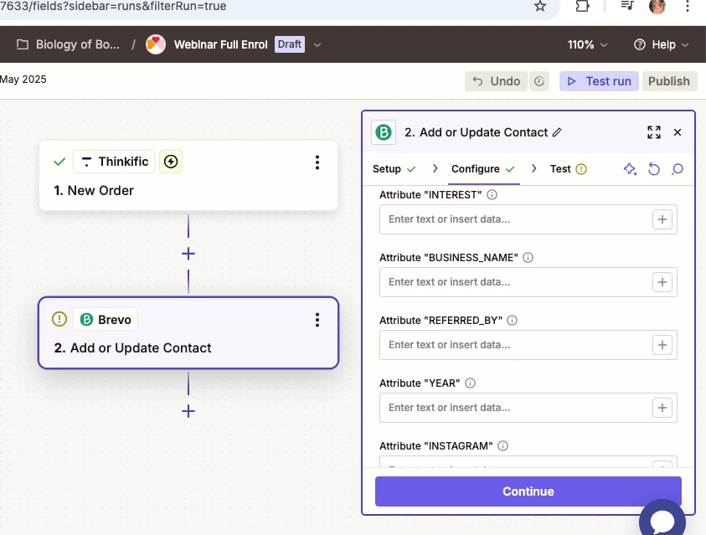
Task: Close the Add or Update Contact panel
Action: (x=678, y=132)
